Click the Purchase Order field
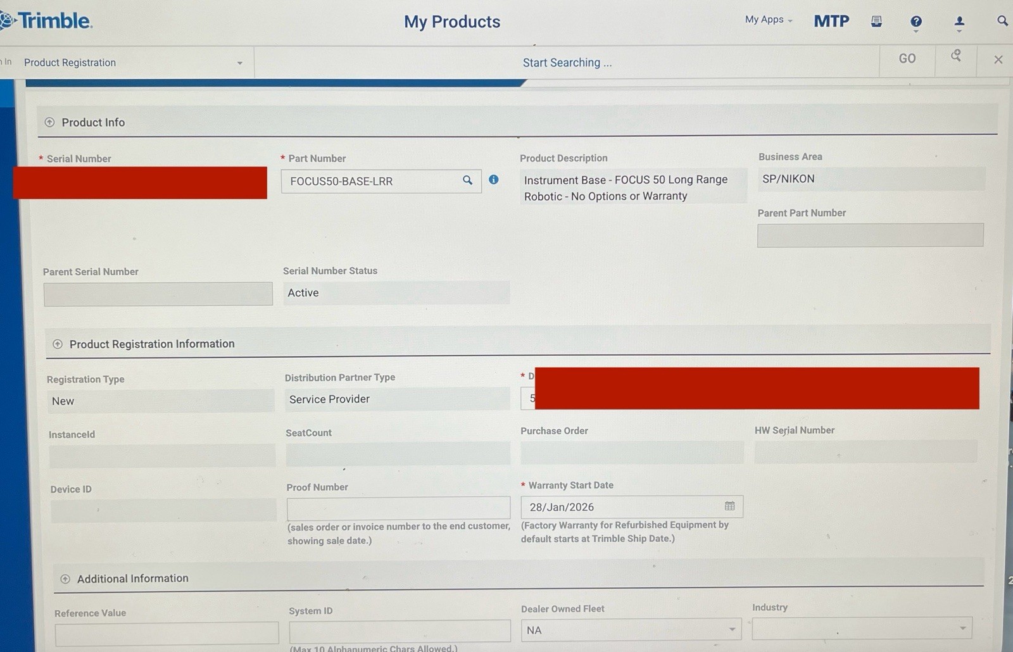Image resolution: width=1013 pixels, height=652 pixels. pos(632,453)
